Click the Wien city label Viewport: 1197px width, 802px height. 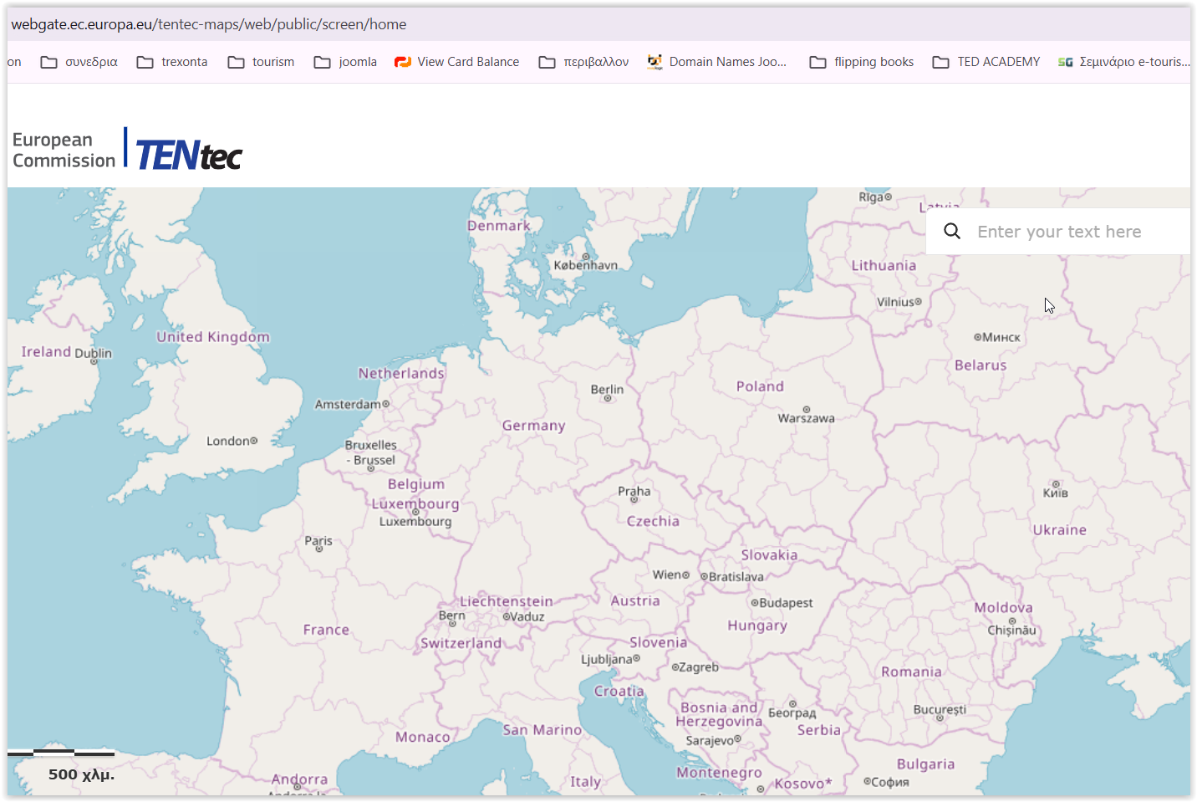tap(666, 575)
